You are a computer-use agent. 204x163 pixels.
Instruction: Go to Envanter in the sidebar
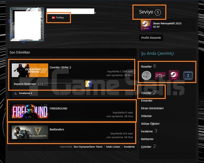(x=146, y=101)
